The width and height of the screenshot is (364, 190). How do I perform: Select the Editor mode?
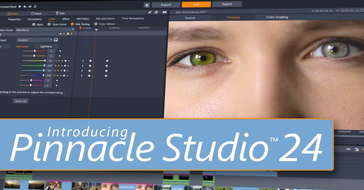[x=13, y=13]
